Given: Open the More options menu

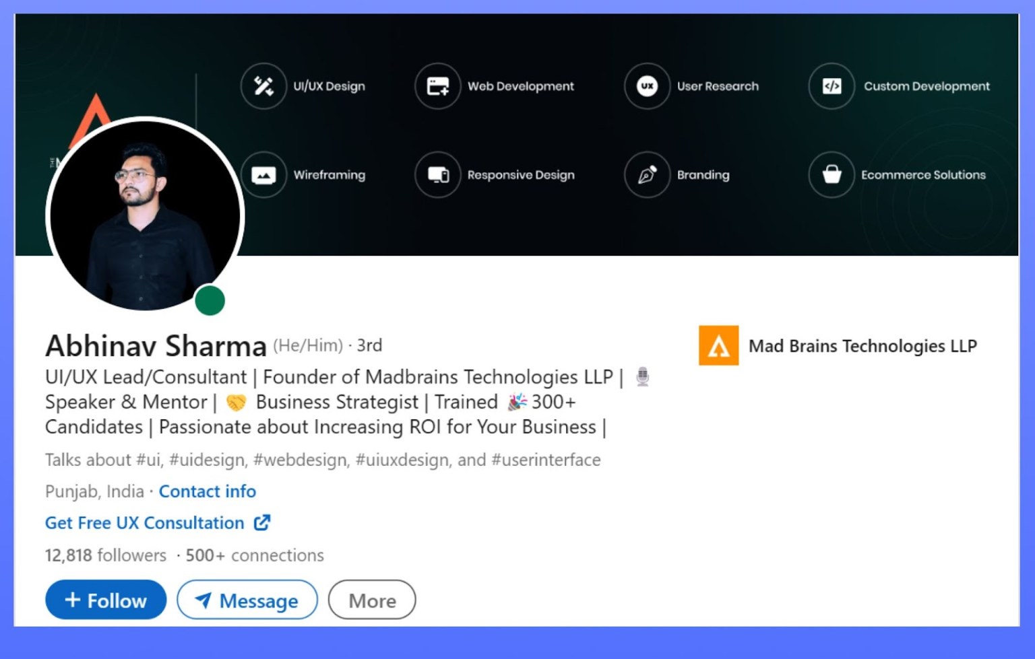Looking at the screenshot, I should coord(371,600).
